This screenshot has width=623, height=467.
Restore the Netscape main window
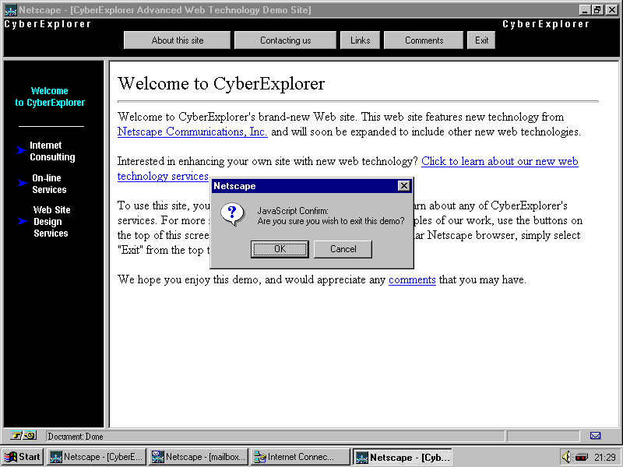597,10
